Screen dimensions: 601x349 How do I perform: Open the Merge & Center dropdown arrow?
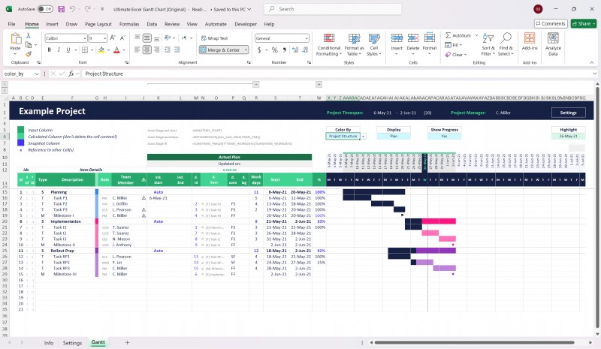246,50
